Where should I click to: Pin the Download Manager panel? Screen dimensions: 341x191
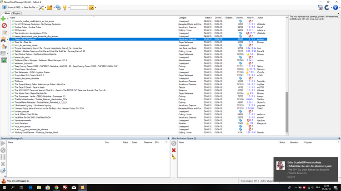[168, 138]
